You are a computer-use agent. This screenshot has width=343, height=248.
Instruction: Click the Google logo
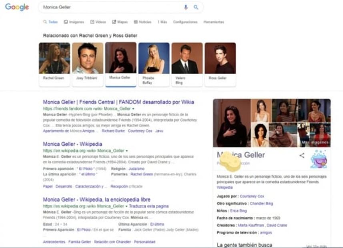click(17, 7)
